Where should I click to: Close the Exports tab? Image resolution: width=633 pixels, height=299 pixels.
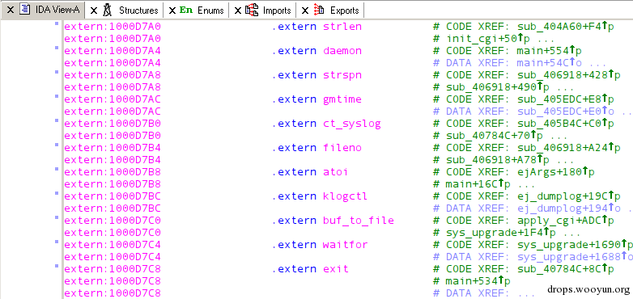pyautogui.click(x=305, y=11)
